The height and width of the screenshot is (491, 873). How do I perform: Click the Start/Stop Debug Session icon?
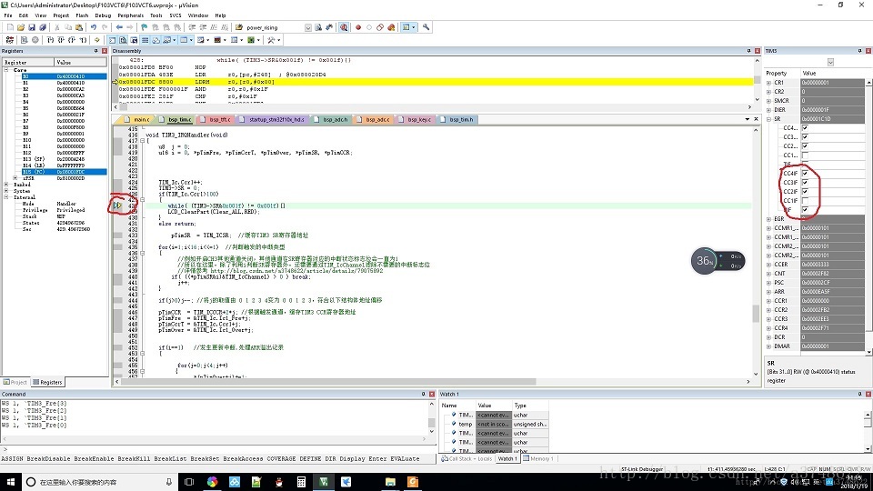point(344,27)
